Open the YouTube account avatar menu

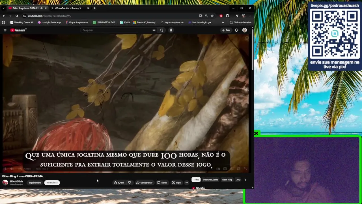(245, 30)
